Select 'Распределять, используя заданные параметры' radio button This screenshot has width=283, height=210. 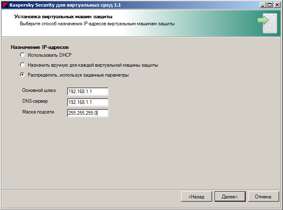tap(22, 75)
